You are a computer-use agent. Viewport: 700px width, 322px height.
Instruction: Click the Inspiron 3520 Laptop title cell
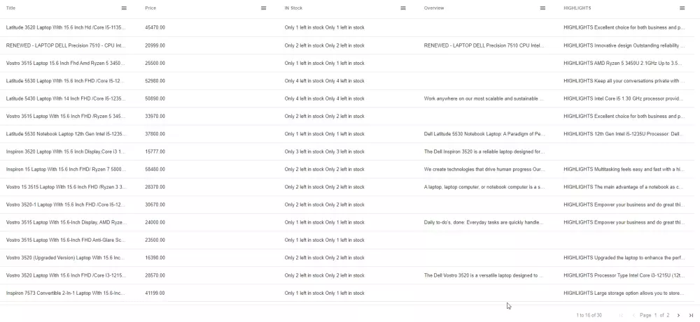tap(66, 152)
